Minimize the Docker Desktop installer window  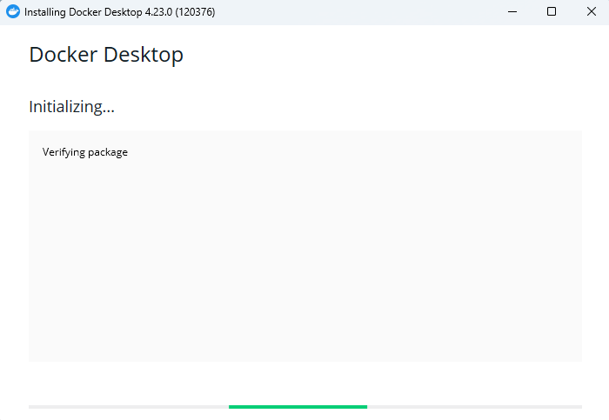click(511, 12)
